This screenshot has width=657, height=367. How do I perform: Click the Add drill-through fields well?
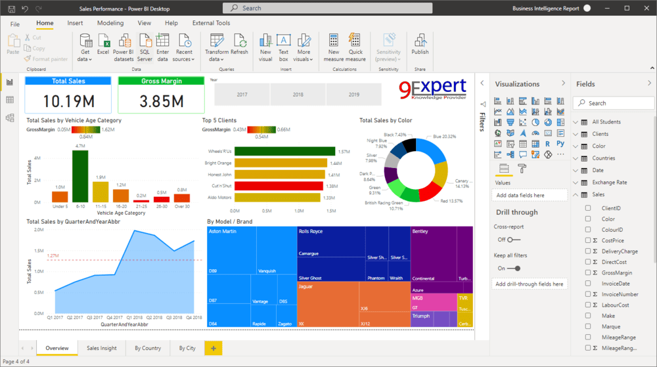(x=530, y=284)
